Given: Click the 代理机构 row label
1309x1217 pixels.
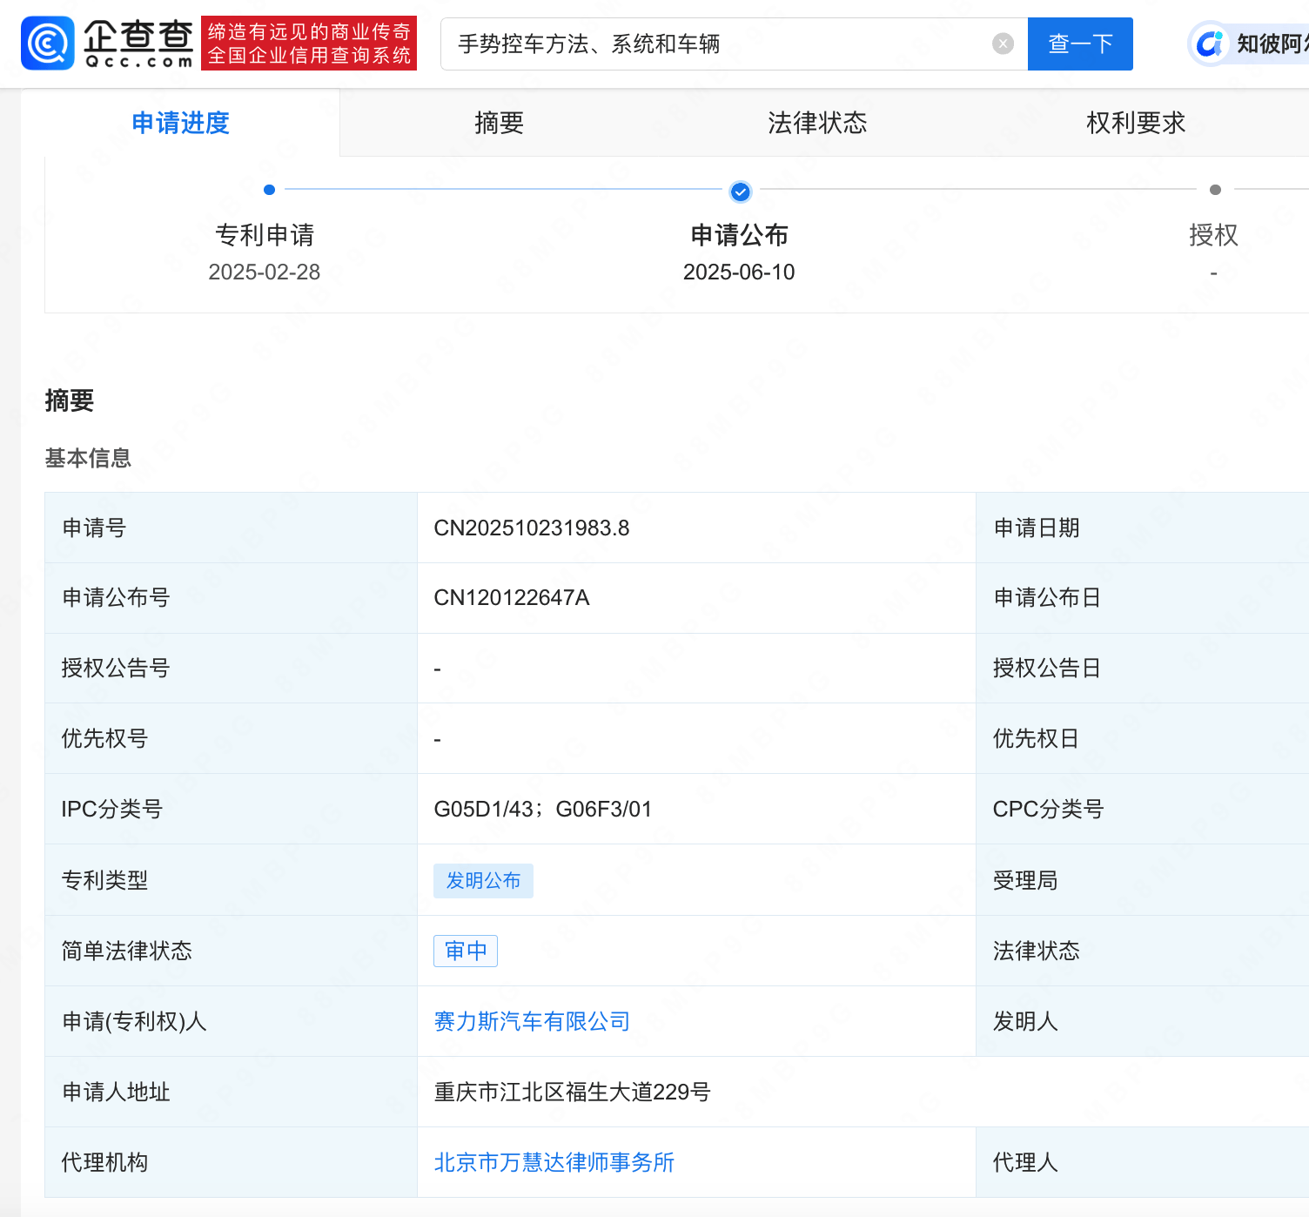Looking at the screenshot, I should click(104, 1162).
